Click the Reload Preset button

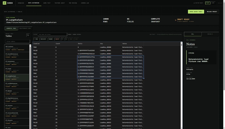(212, 12)
